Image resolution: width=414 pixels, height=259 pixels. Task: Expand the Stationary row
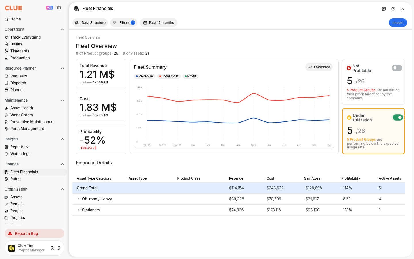pyautogui.click(x=78, y=210)
